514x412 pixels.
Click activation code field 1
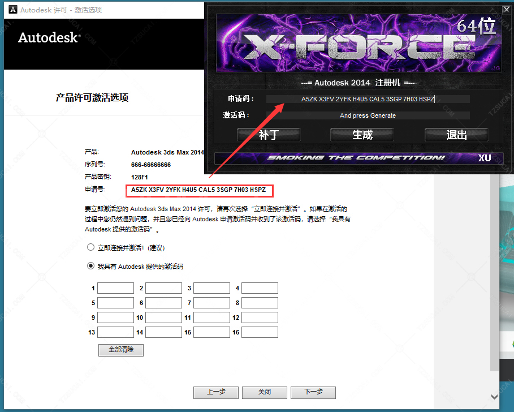click(x=116, y=288)
